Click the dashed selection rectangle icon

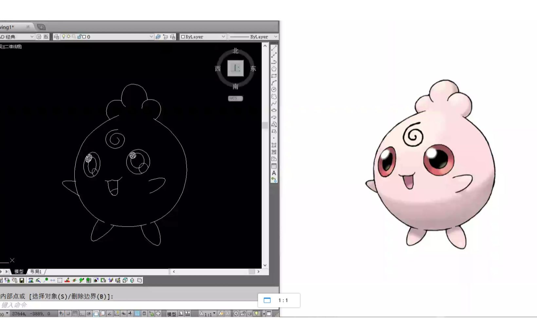[60, 280]
